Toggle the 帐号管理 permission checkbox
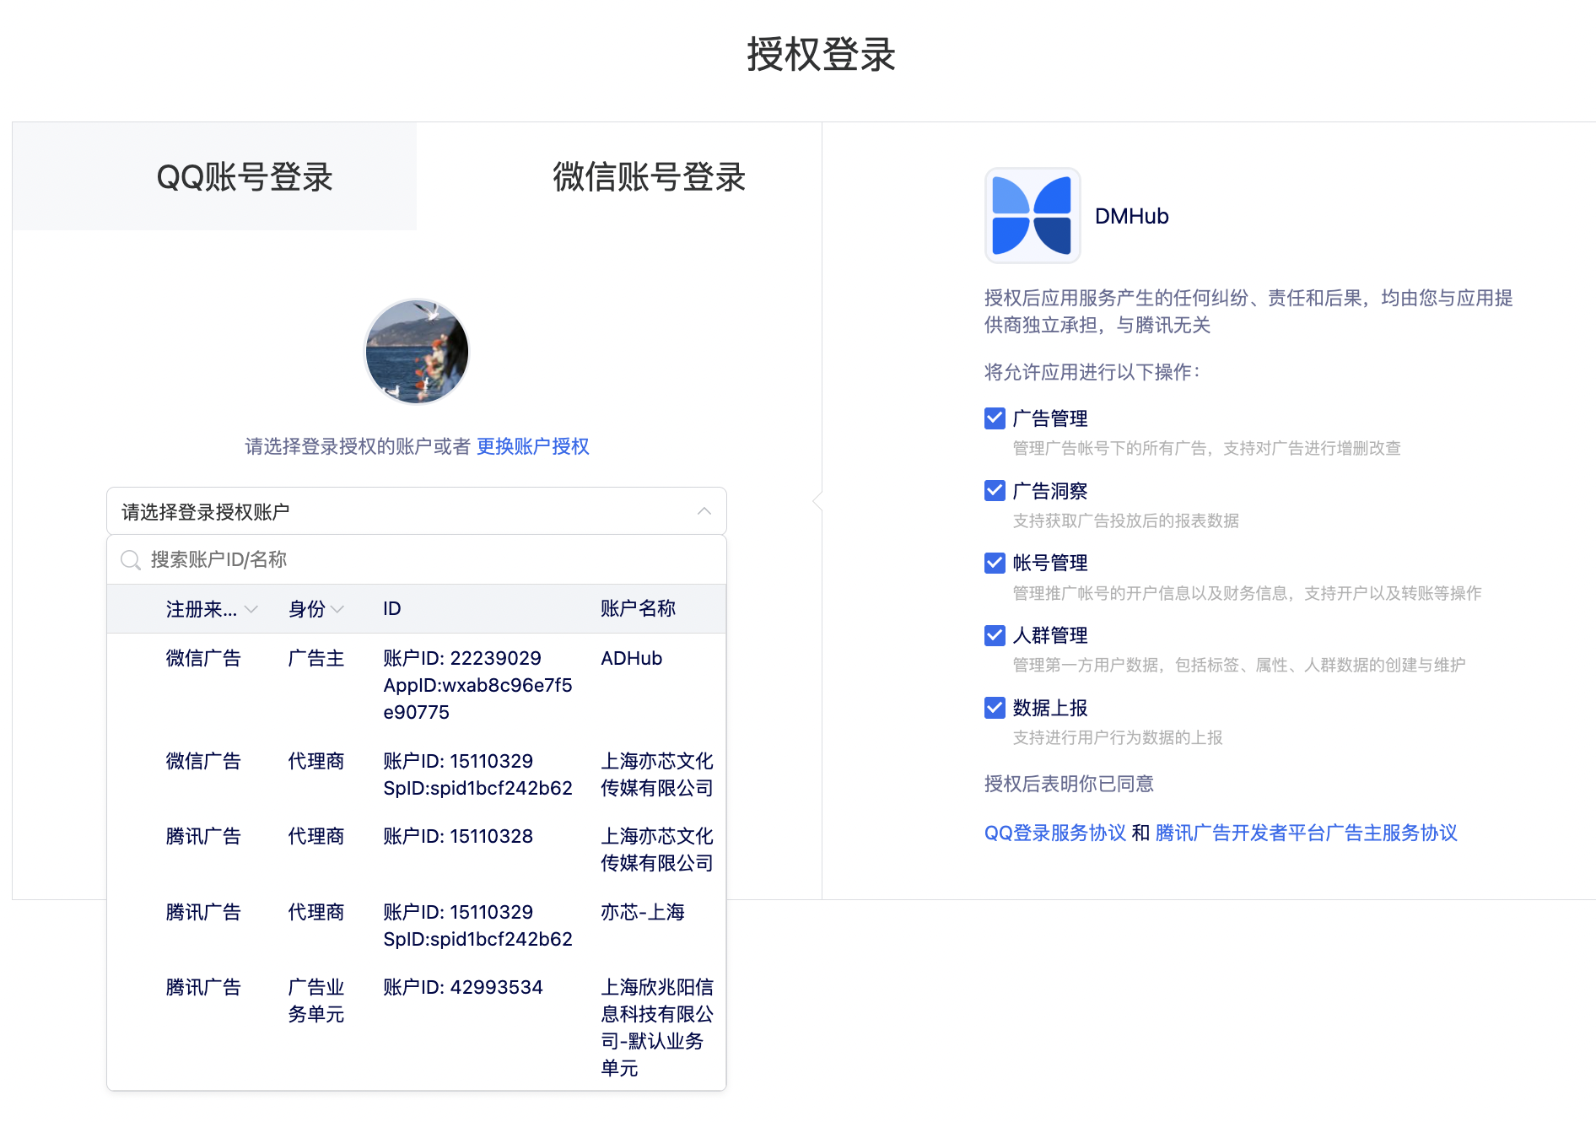The width and height of the screenshot is (1596, 1122). point(995,563)
